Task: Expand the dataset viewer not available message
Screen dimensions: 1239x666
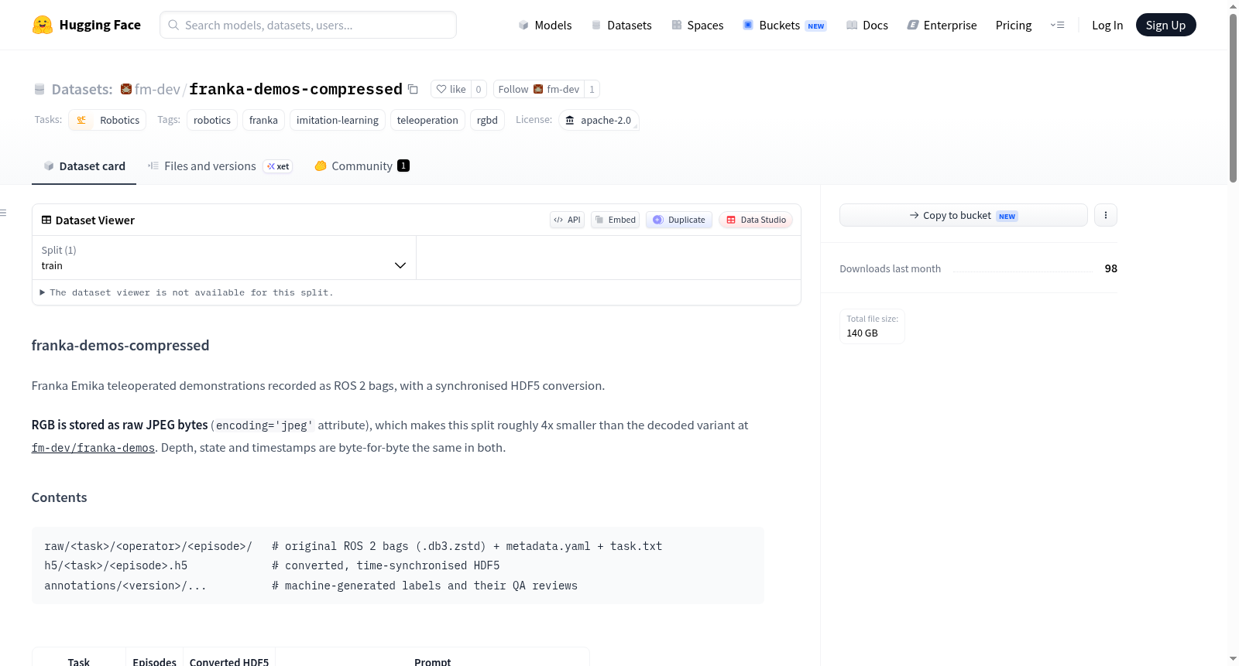Action: pyautogui.click(x=187, y=292)
